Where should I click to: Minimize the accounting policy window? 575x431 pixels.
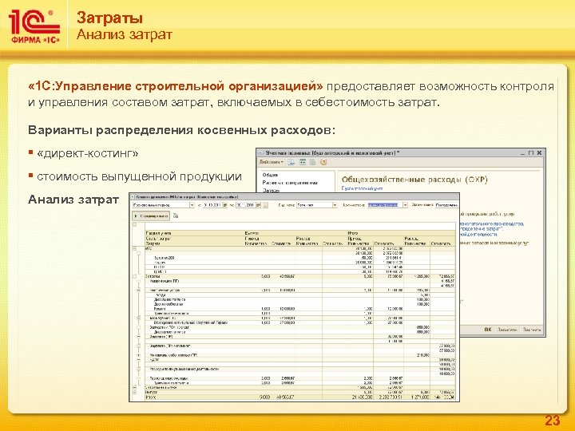tap(522, 152)
